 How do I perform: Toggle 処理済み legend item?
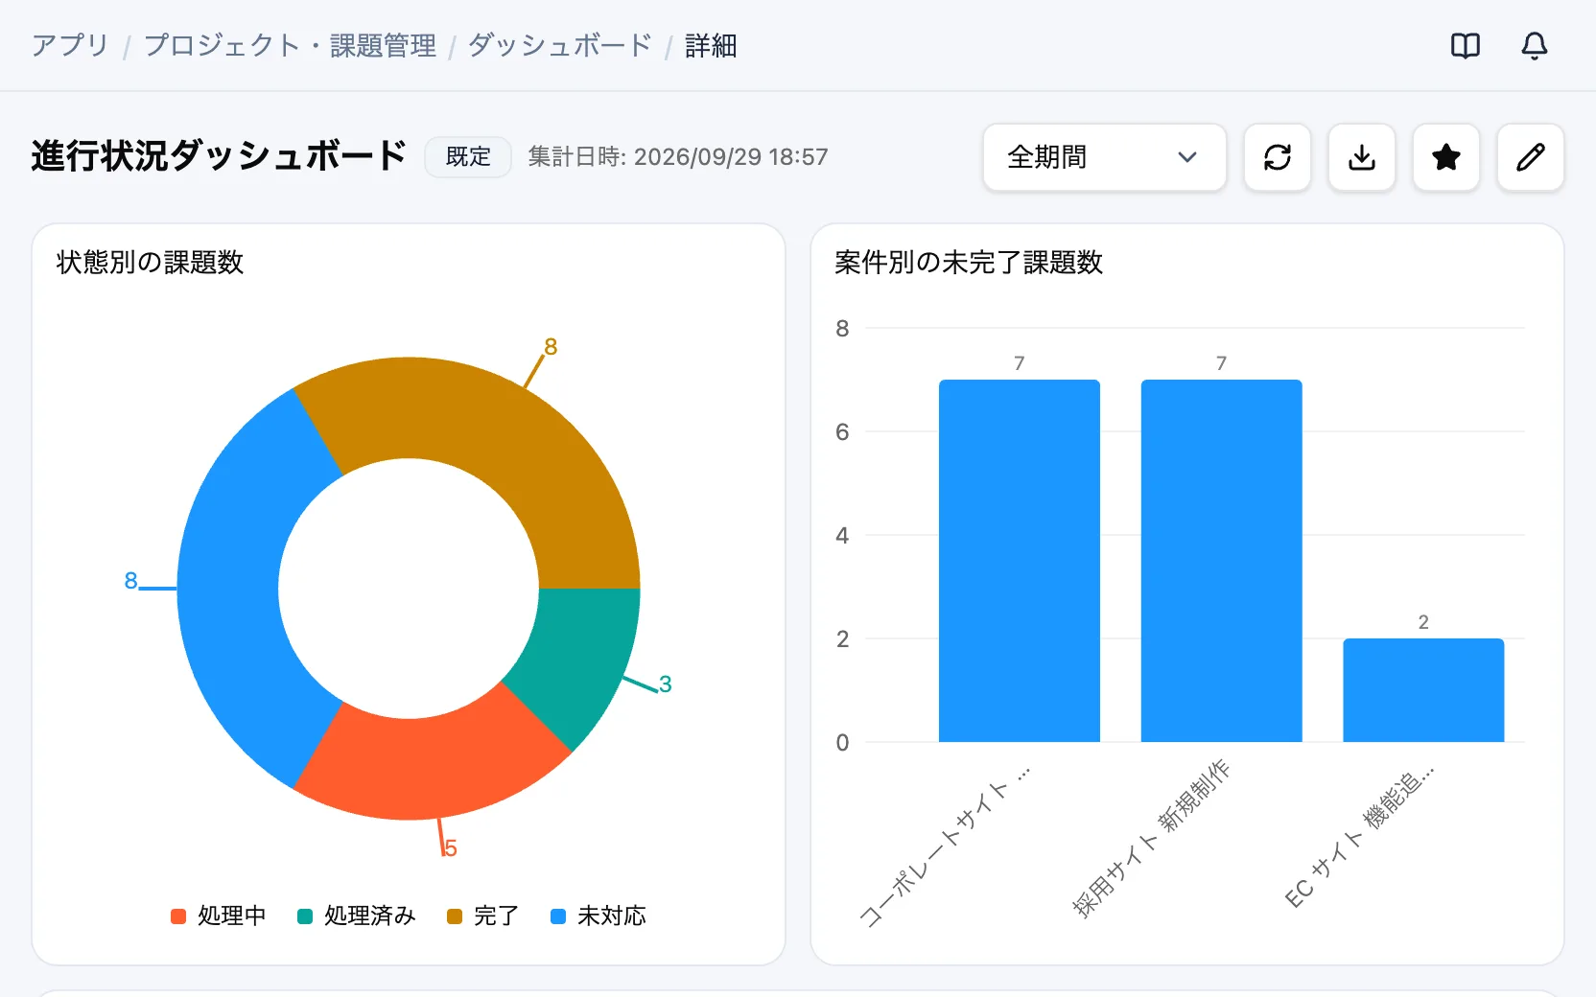click(357, 916)
